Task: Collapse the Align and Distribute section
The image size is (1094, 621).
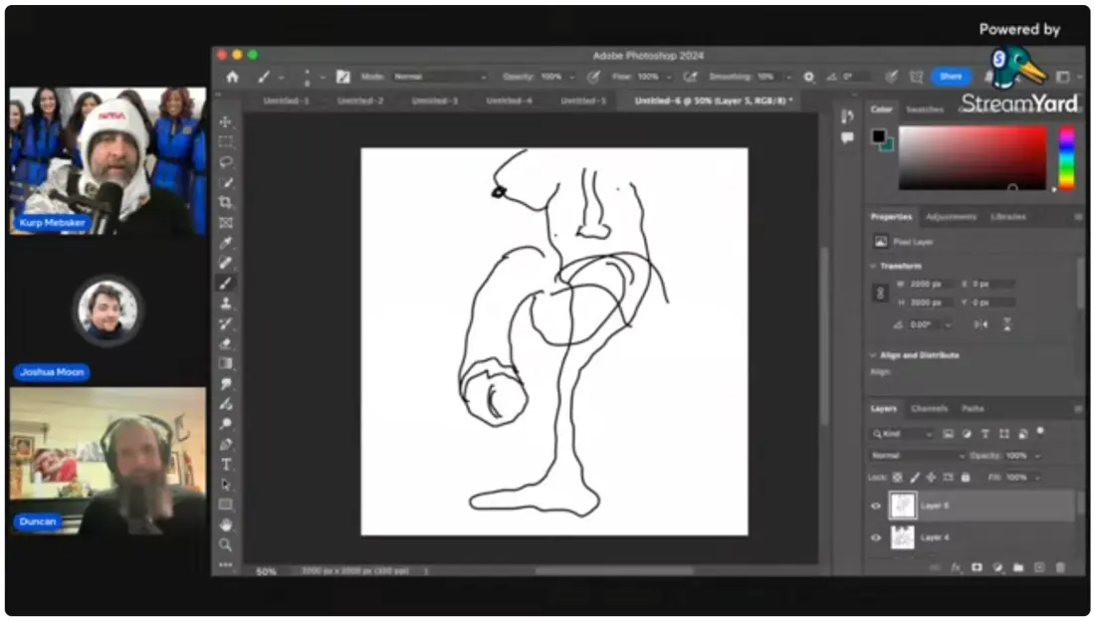Action: 873,355
